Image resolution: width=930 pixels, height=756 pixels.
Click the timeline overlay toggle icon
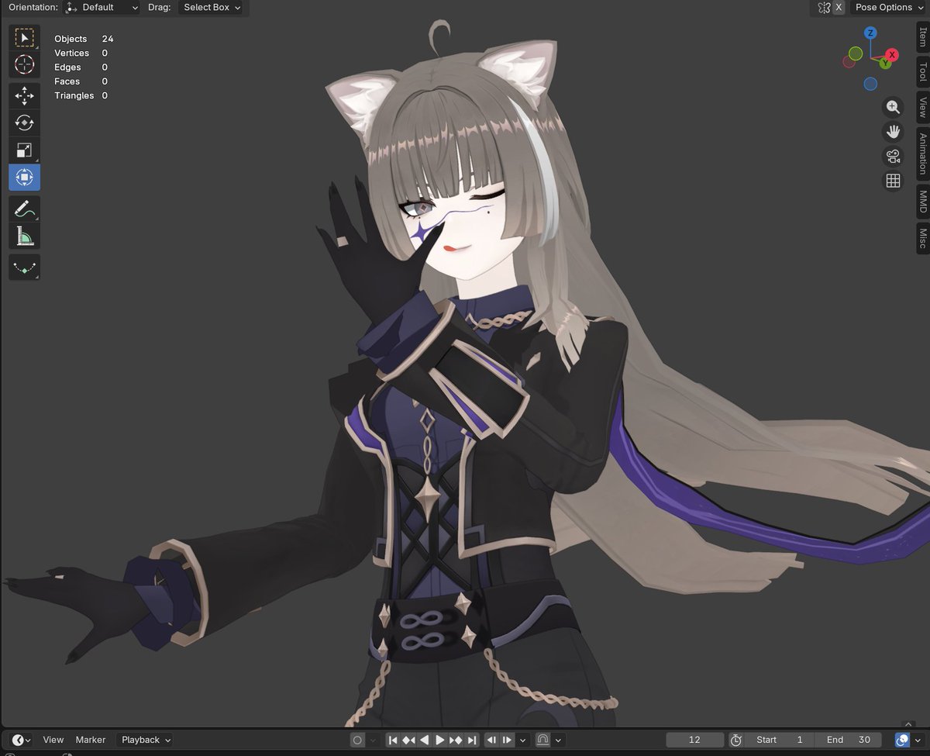click(x=903, y=740)
